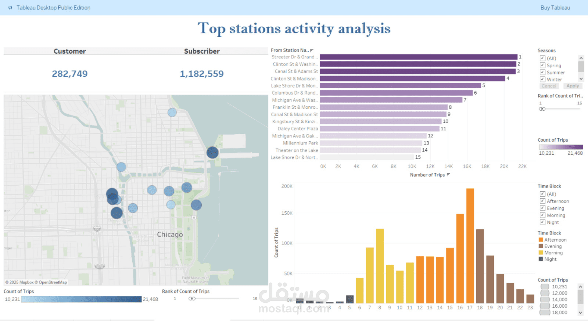Click the Chicago label on the map

click(170, 234)
